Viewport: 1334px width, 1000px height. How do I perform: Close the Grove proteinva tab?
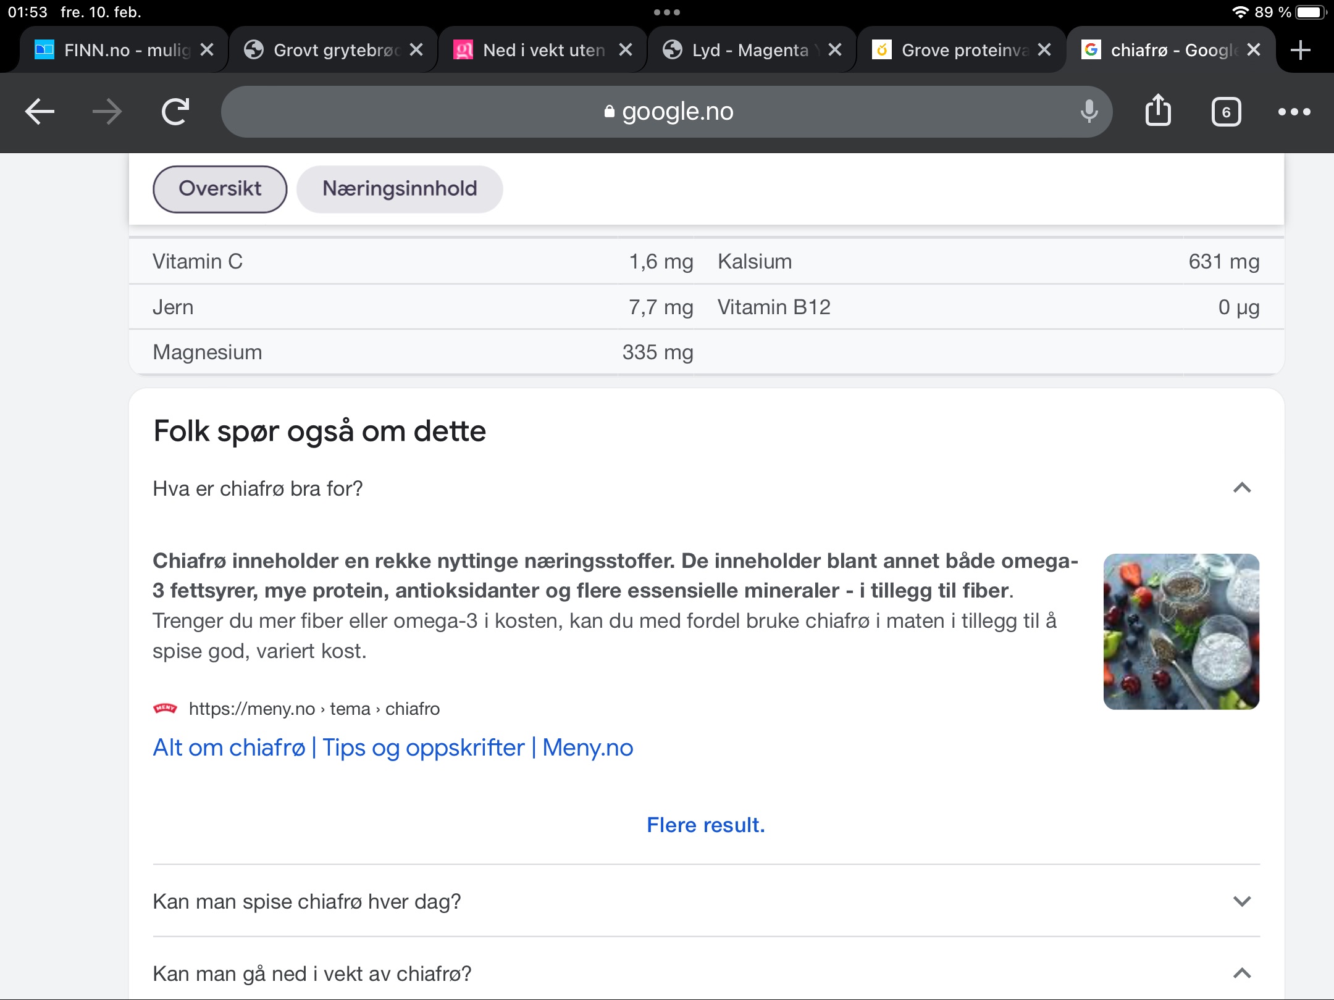click(x=1044, y=50)
